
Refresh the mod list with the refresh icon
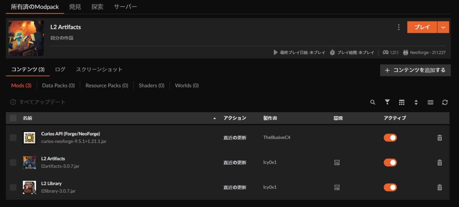tap(445, 102)
